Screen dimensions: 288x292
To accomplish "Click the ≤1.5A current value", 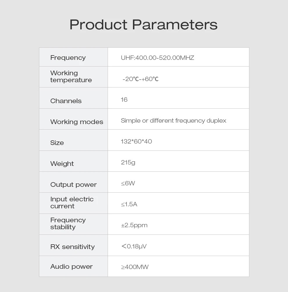I will (x=129, y=204).
